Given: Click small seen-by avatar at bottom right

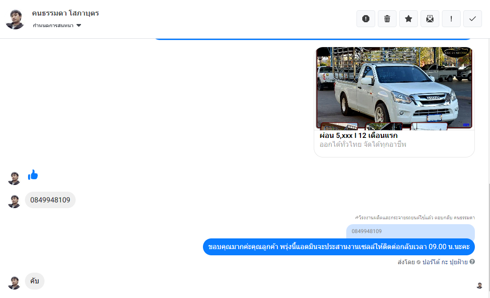Looking at the screenshot, I should coord(479,286).
